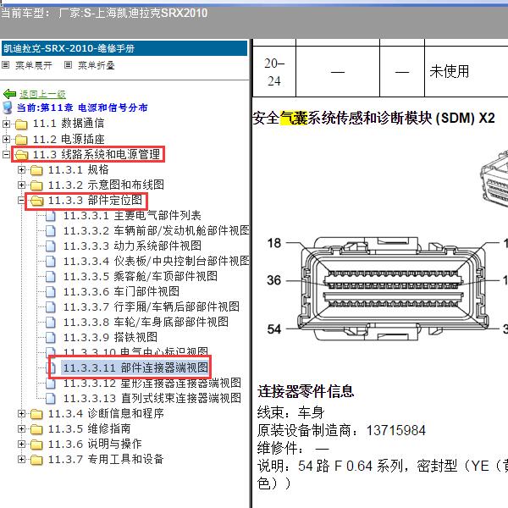
Task: Expand the 11.3.6 说明与操作 node
Action: (21, 444)
